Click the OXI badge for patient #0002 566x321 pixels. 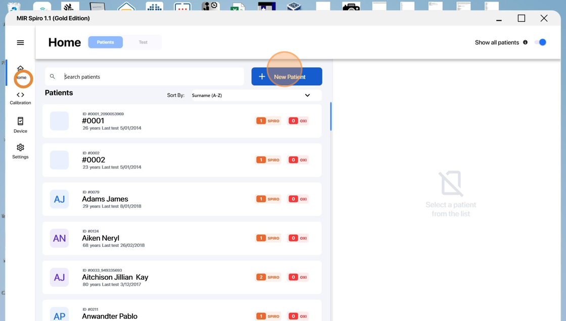pos(298,160)
